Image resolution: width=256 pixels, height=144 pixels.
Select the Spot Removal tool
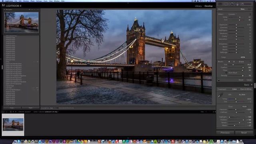226,4
